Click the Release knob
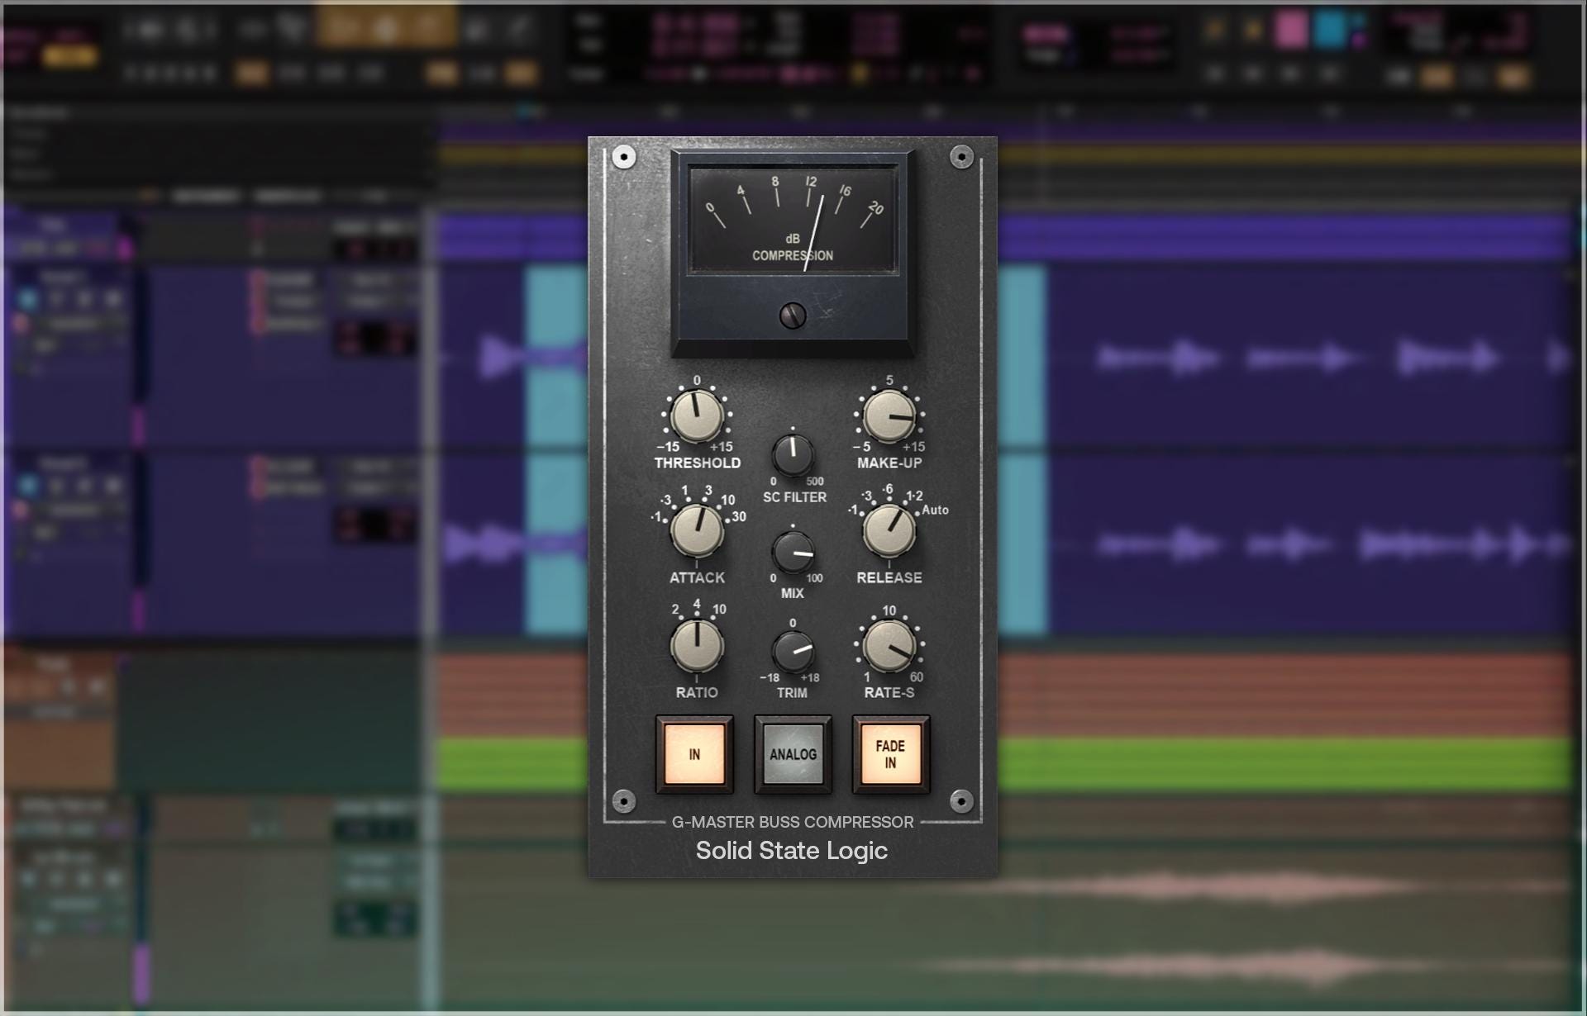This screenshot has width=1587, height=1016. [x=889, y=531]
